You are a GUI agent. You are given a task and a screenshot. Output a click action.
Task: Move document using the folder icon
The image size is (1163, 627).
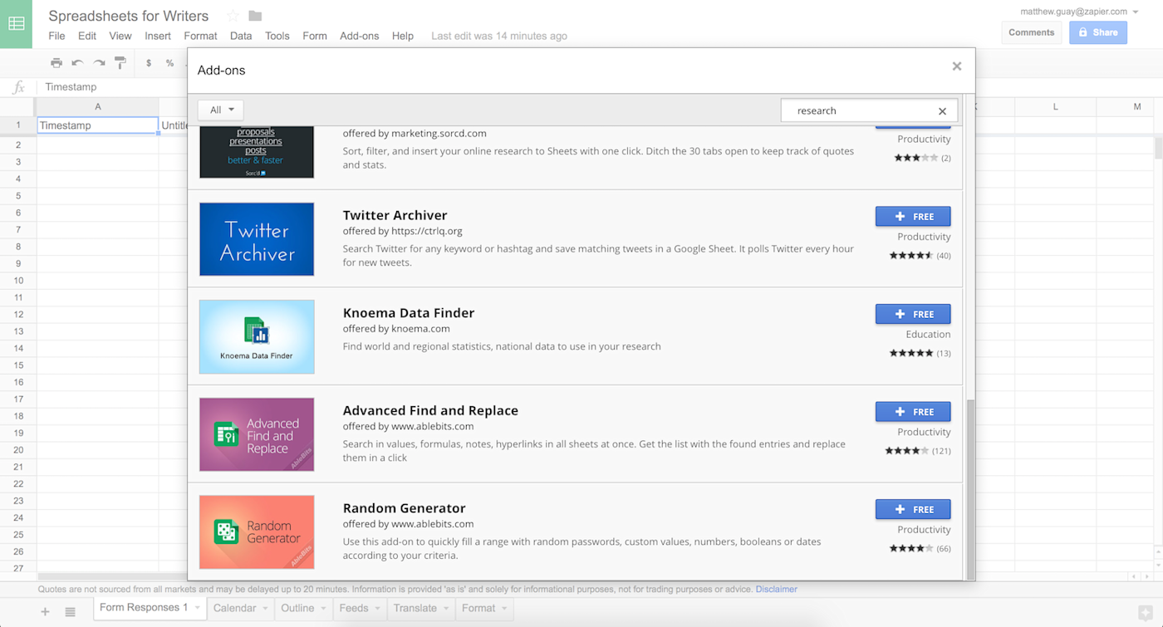pyautogui.click(x=255, y=16)
